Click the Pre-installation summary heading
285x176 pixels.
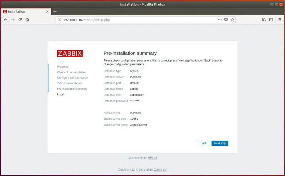point(130,53)
